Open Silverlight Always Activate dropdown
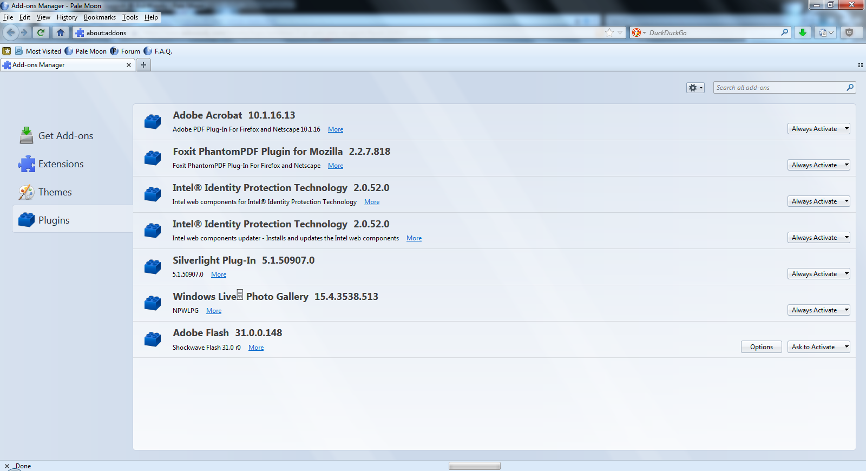This screenshot has height=471, width=866. click(819, 274)
